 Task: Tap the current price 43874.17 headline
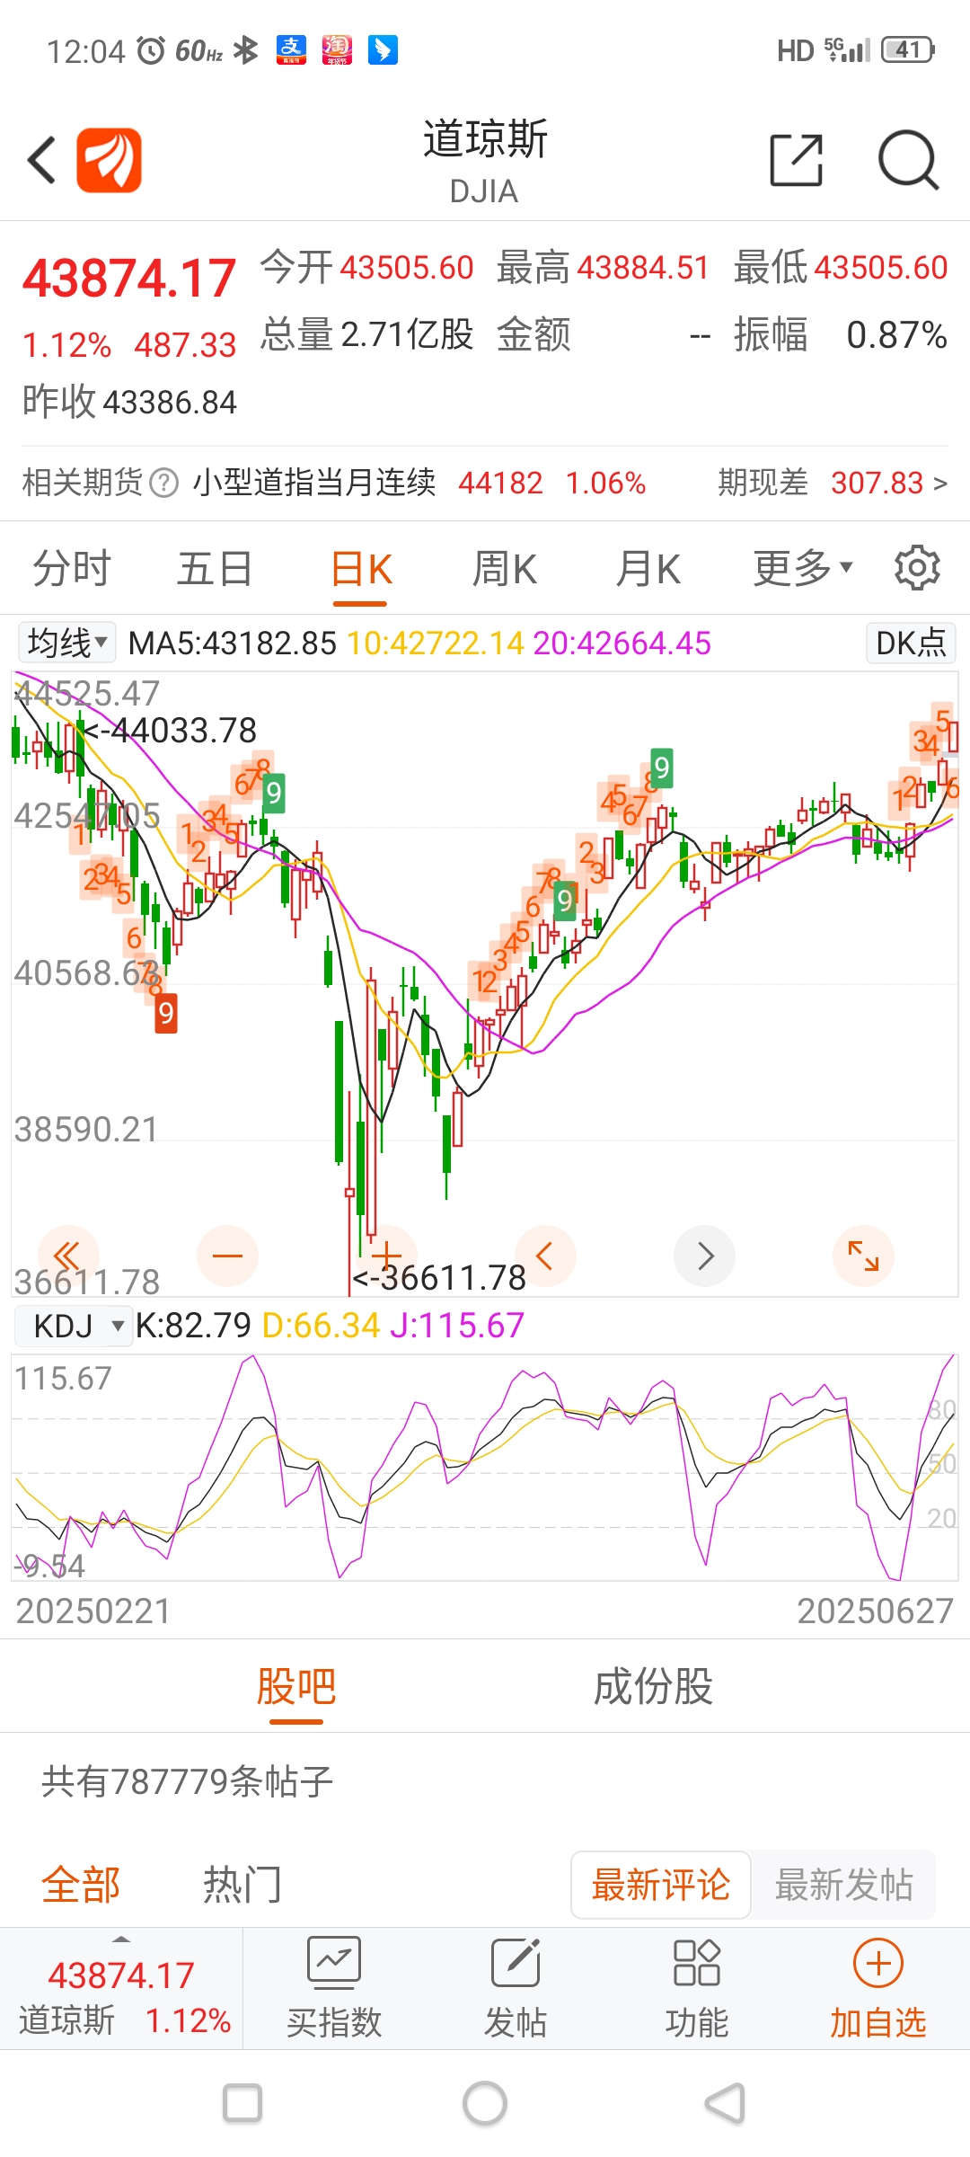coord(129,278)
